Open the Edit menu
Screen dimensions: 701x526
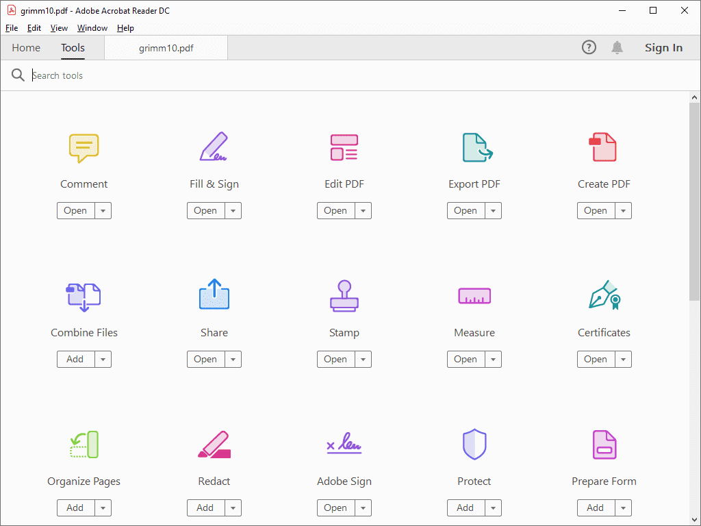tap(34, 27)
